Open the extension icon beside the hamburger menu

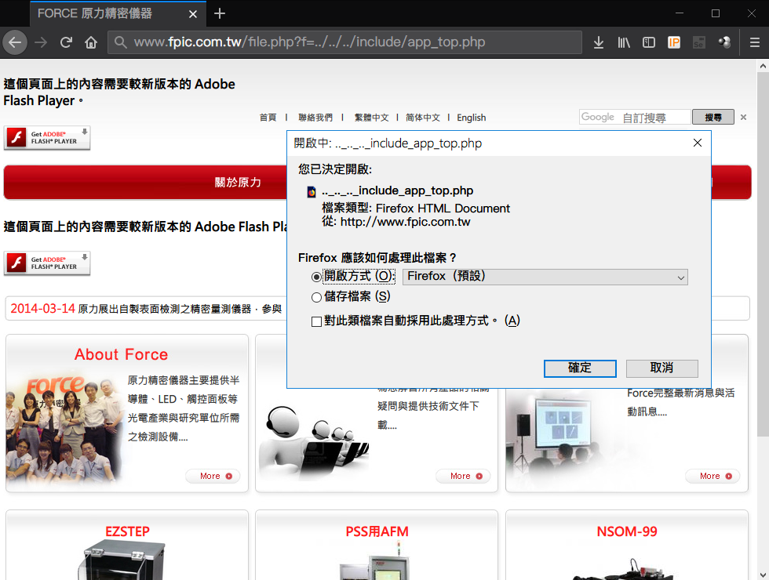(x=724, y=42)
